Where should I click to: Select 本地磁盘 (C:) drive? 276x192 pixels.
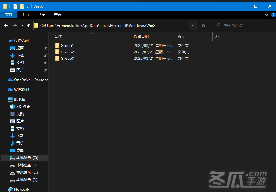[x=27, y=158]
